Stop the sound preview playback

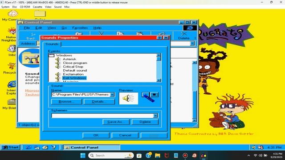pos(155,95)
